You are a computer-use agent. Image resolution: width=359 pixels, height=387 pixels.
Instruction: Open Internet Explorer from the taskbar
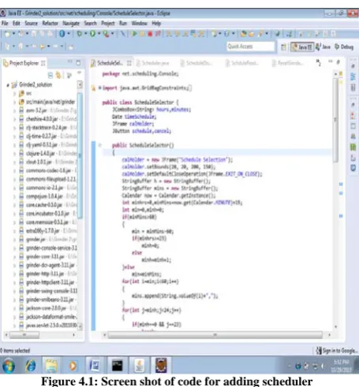(x=31, y=366)
